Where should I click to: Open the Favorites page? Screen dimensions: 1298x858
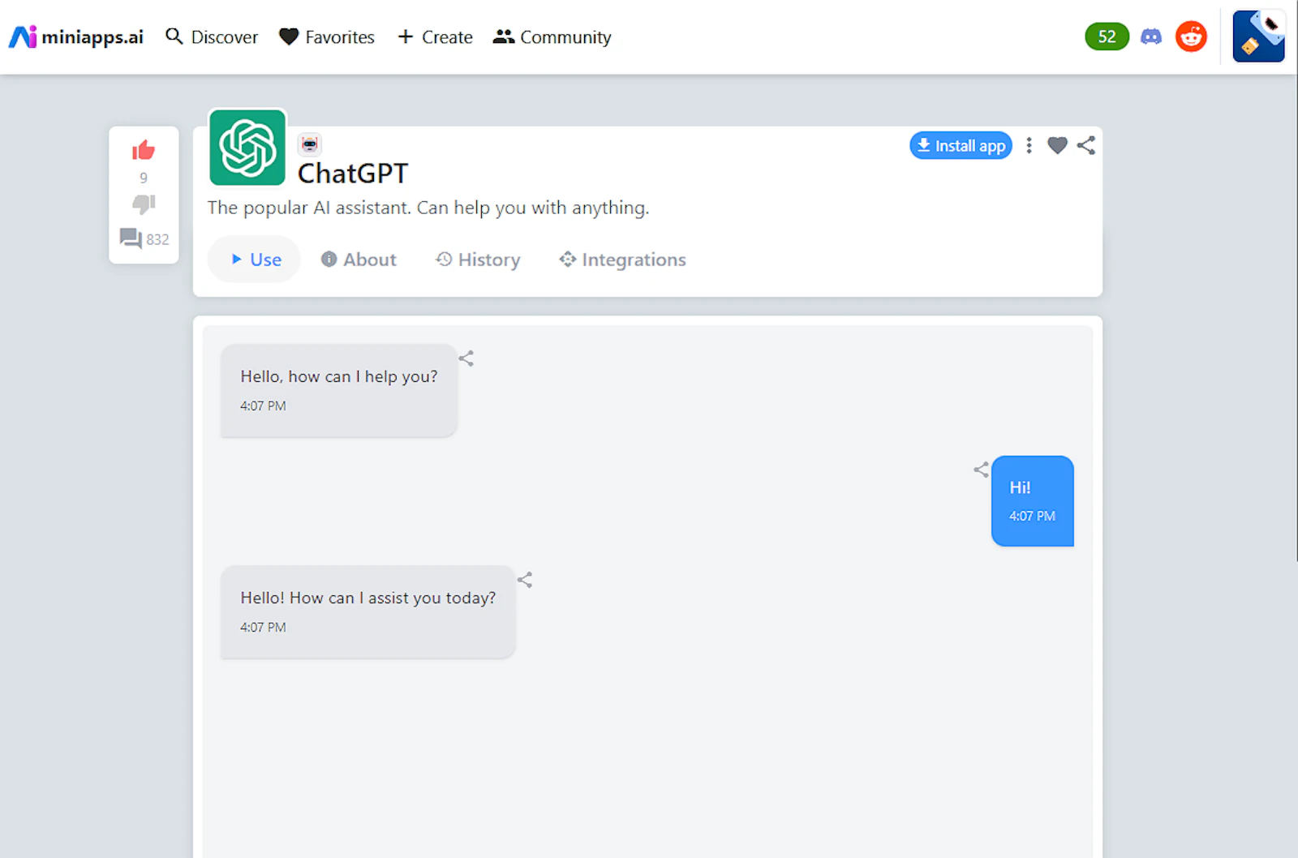[326, 36]
